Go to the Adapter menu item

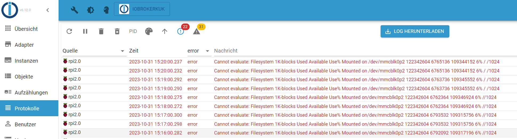pyautogui.click(x=29, y=45)
